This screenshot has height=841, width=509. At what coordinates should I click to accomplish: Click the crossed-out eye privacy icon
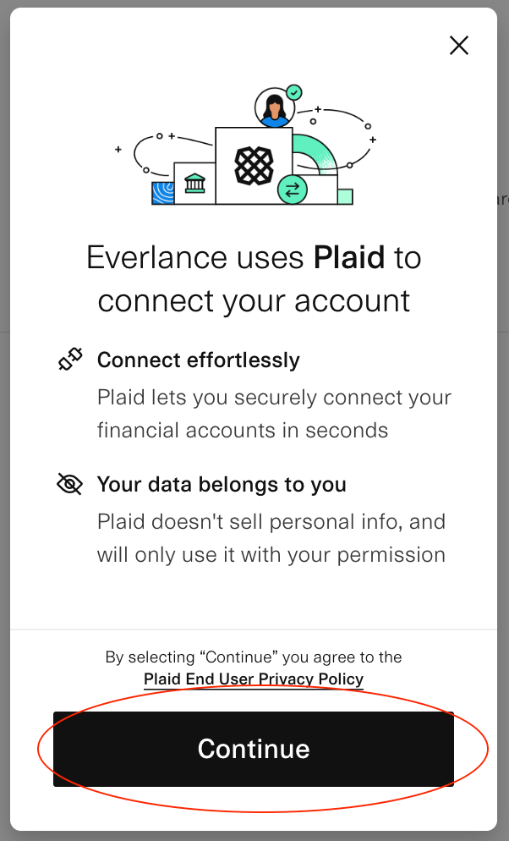(70, 485)
